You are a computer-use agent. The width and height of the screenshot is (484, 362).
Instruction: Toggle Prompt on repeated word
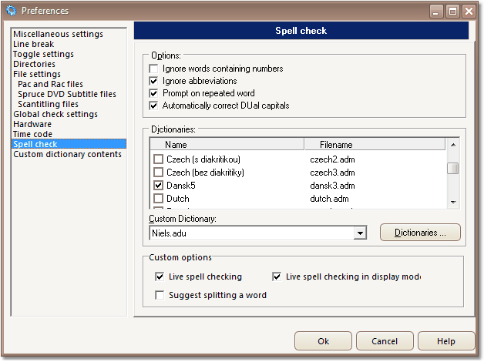(x=153, y=93)
